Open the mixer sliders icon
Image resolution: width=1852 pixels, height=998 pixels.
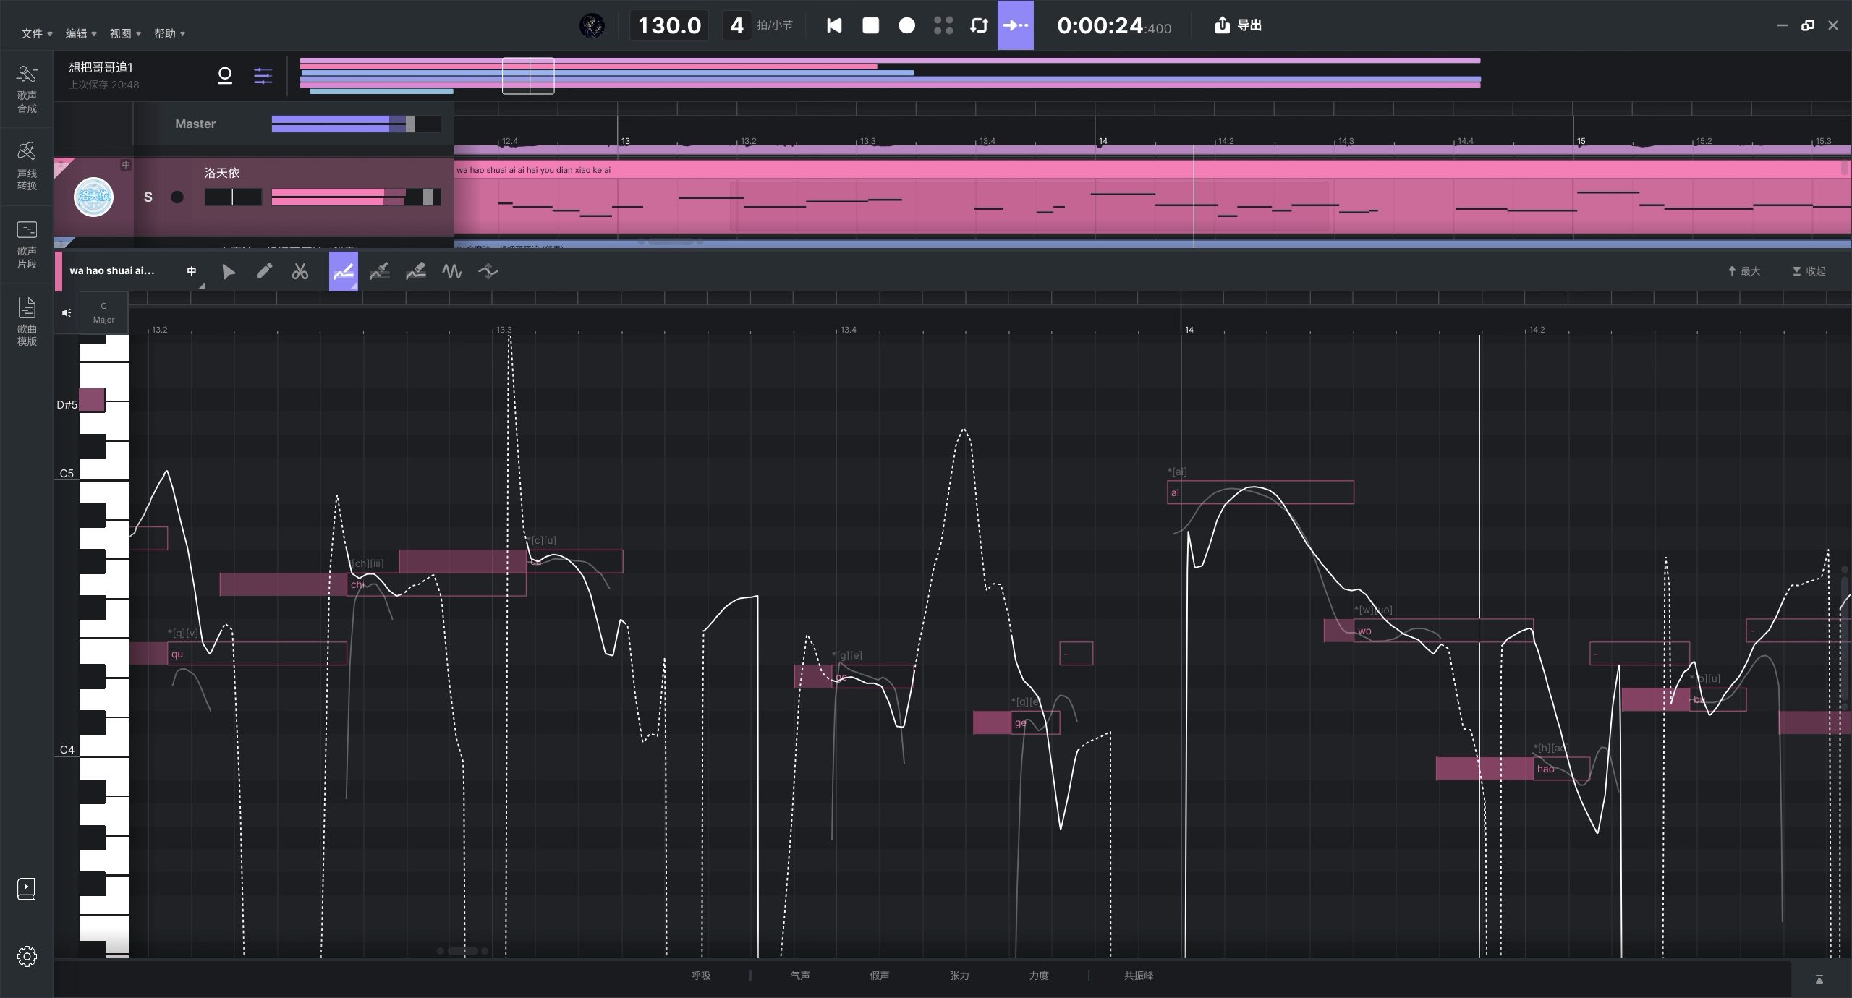[x=263, y=75]
